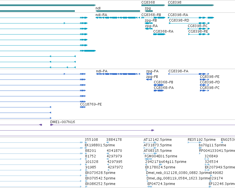Viewport: 235px width, 188px height.
Task: Open EST AT08315.5prime
Action: click(x=158, y=151)
